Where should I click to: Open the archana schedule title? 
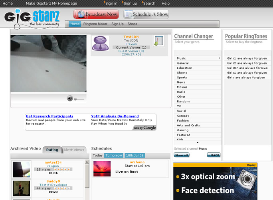137,162
